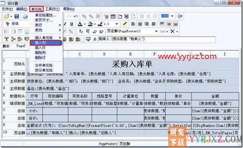
Task: Click the highlighter icon
Action: 125,24
